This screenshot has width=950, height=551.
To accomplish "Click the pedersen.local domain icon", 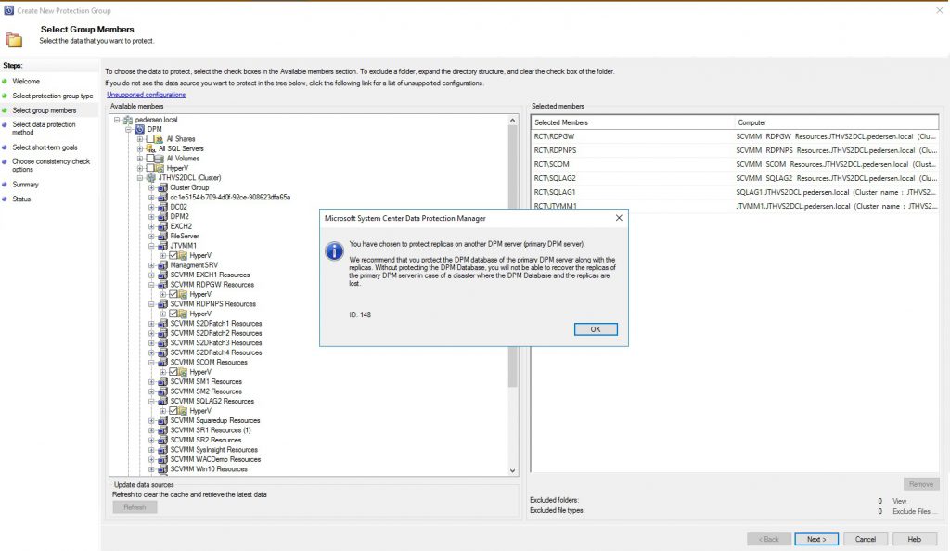I will pos(128,120).
